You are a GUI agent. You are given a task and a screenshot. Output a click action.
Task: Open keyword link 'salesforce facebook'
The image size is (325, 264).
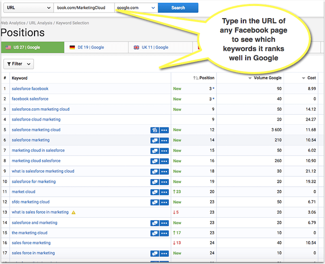30,89
